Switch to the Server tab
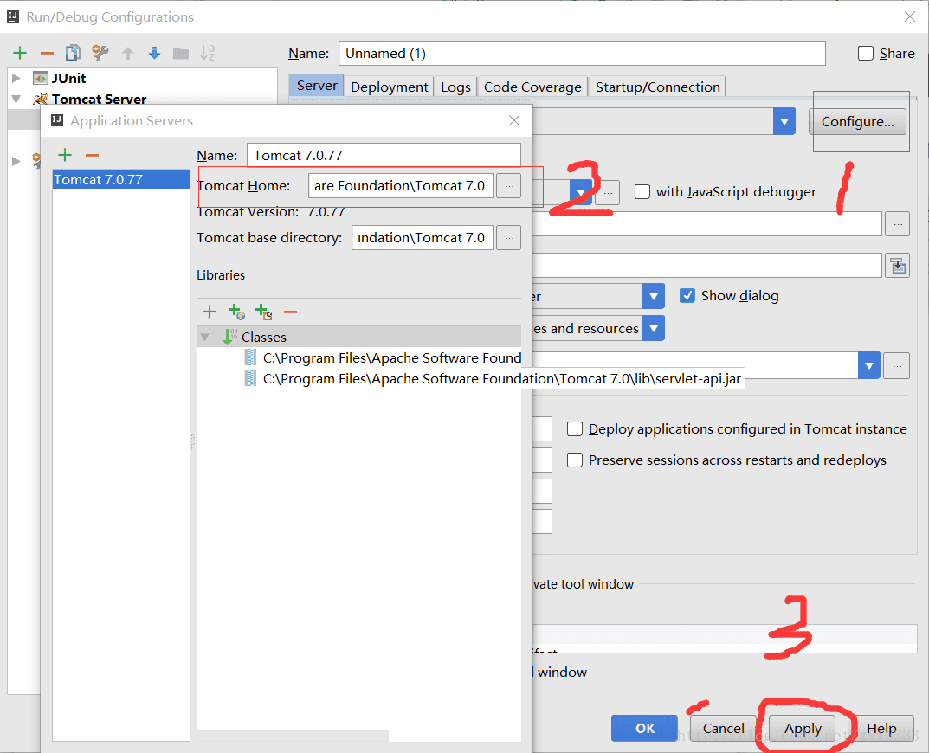 tap(317, 86)
